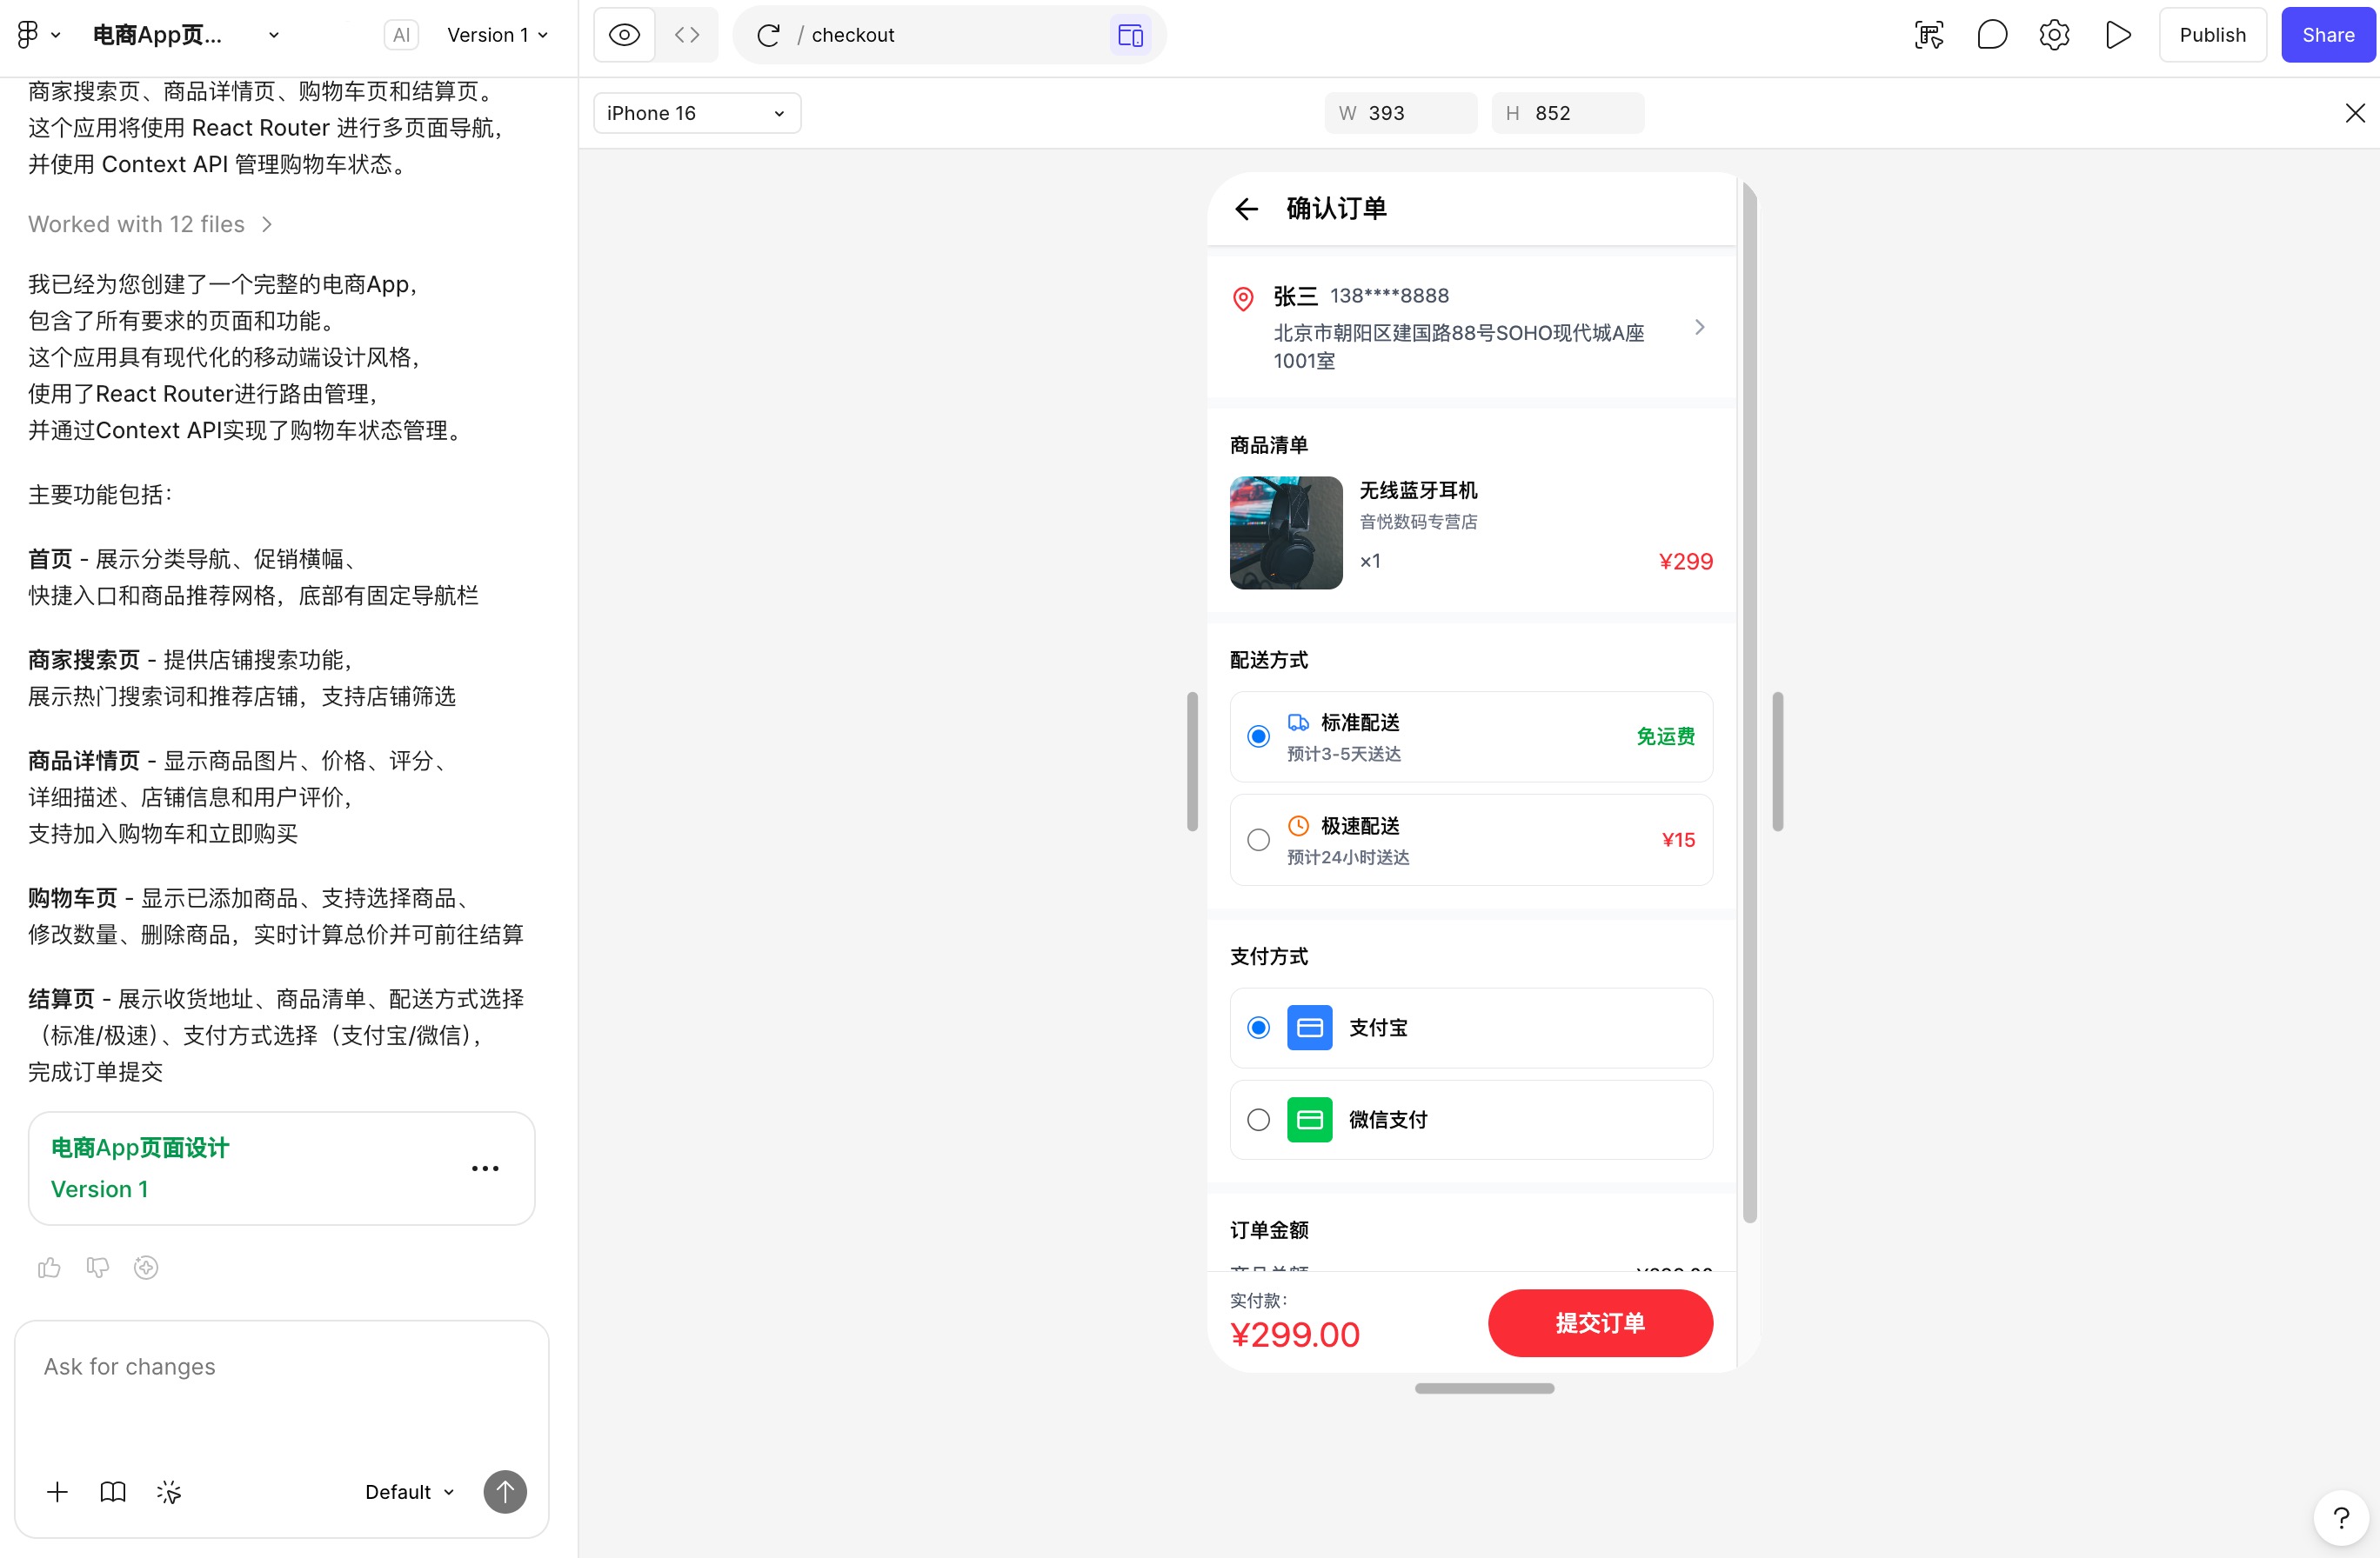Grab the left resize handle of preview
The height and width of the screenshot is (1558, 2380).
[x=1192, y=762]
